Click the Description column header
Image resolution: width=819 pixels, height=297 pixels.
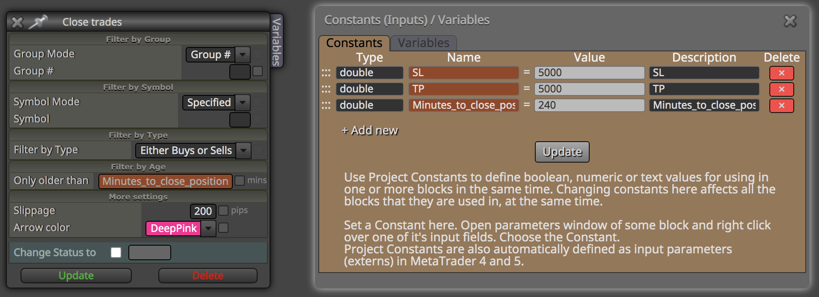pyautogui.click(x=704, y=57)
